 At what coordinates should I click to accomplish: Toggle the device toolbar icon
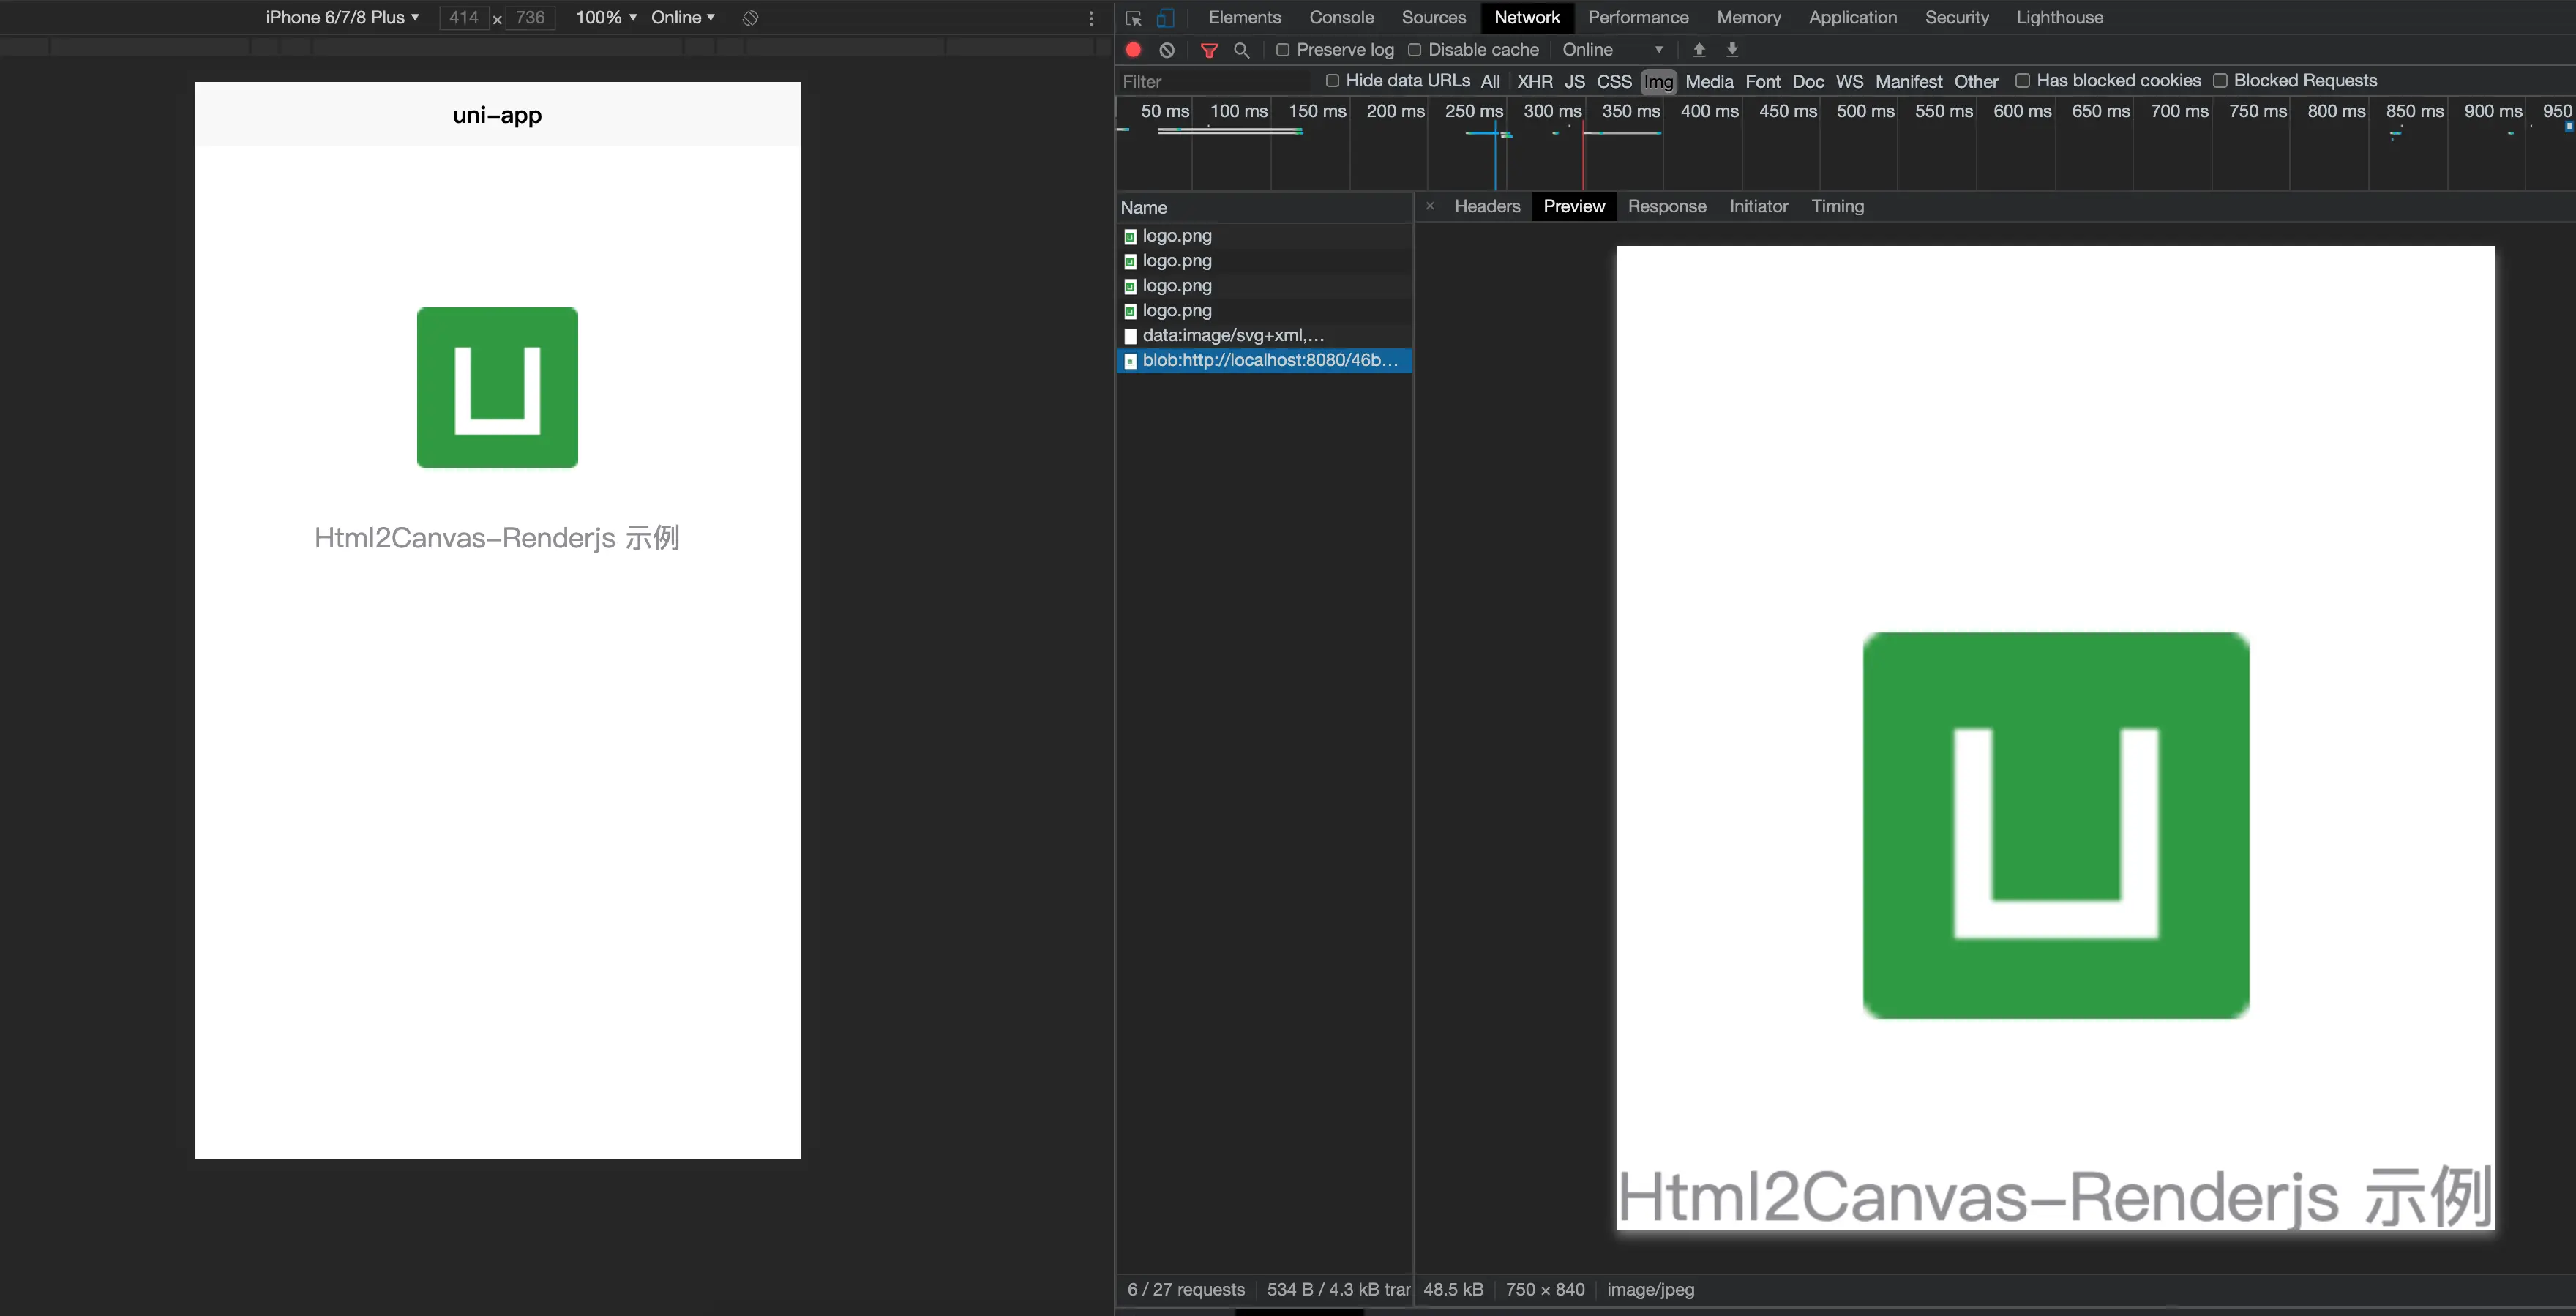1165,18
